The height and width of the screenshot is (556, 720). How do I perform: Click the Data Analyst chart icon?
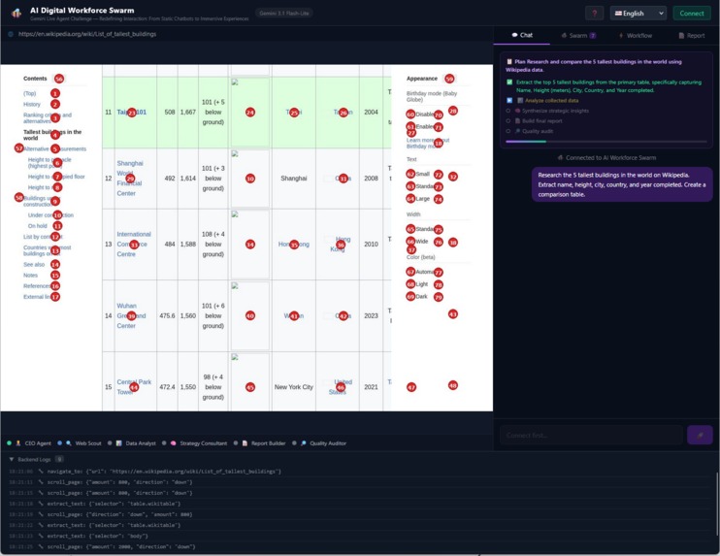click(119, 443)
